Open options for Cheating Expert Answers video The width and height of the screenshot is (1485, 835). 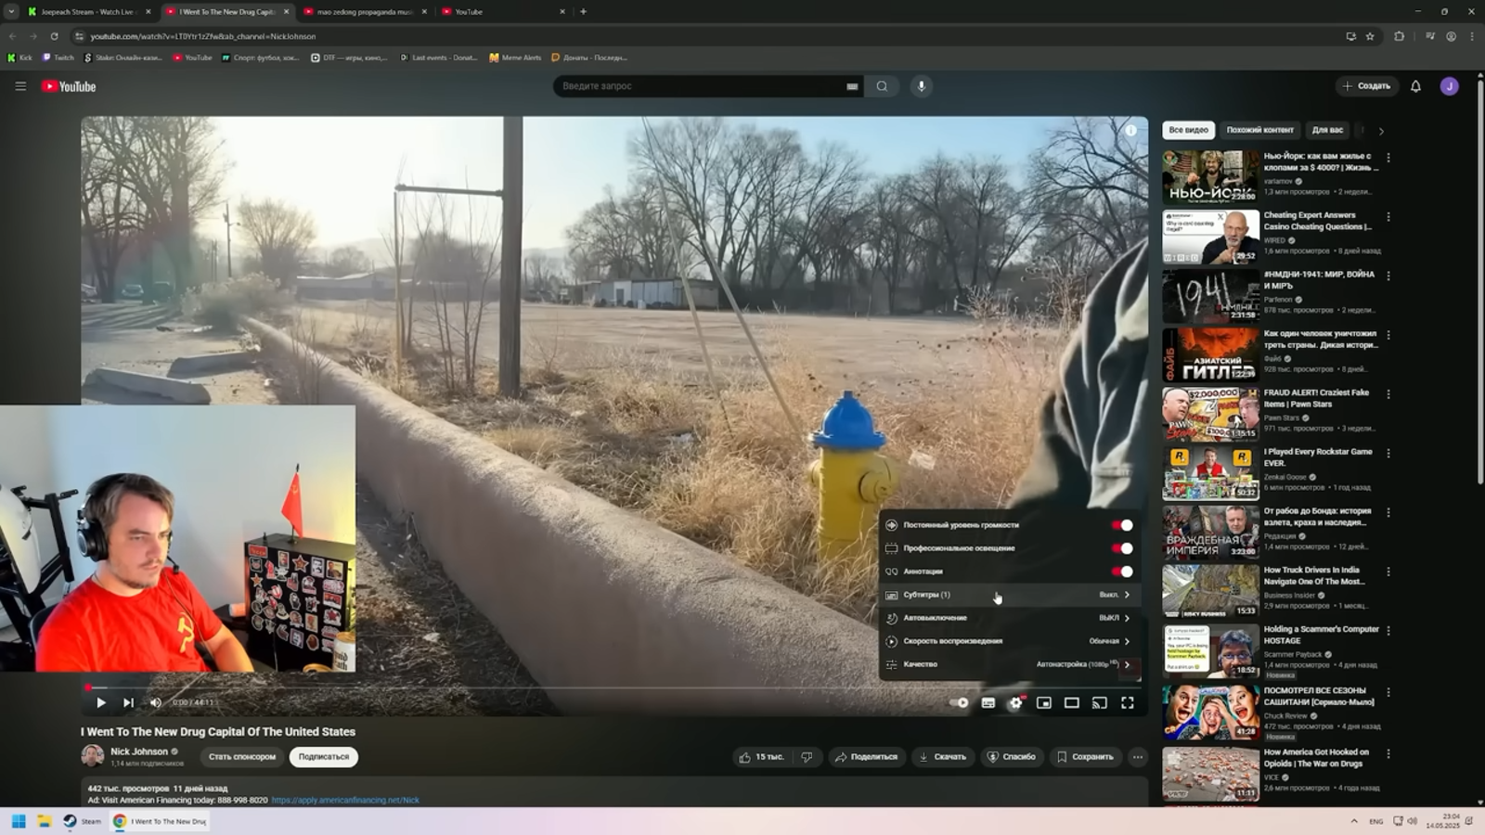(x=1388, y=217)
